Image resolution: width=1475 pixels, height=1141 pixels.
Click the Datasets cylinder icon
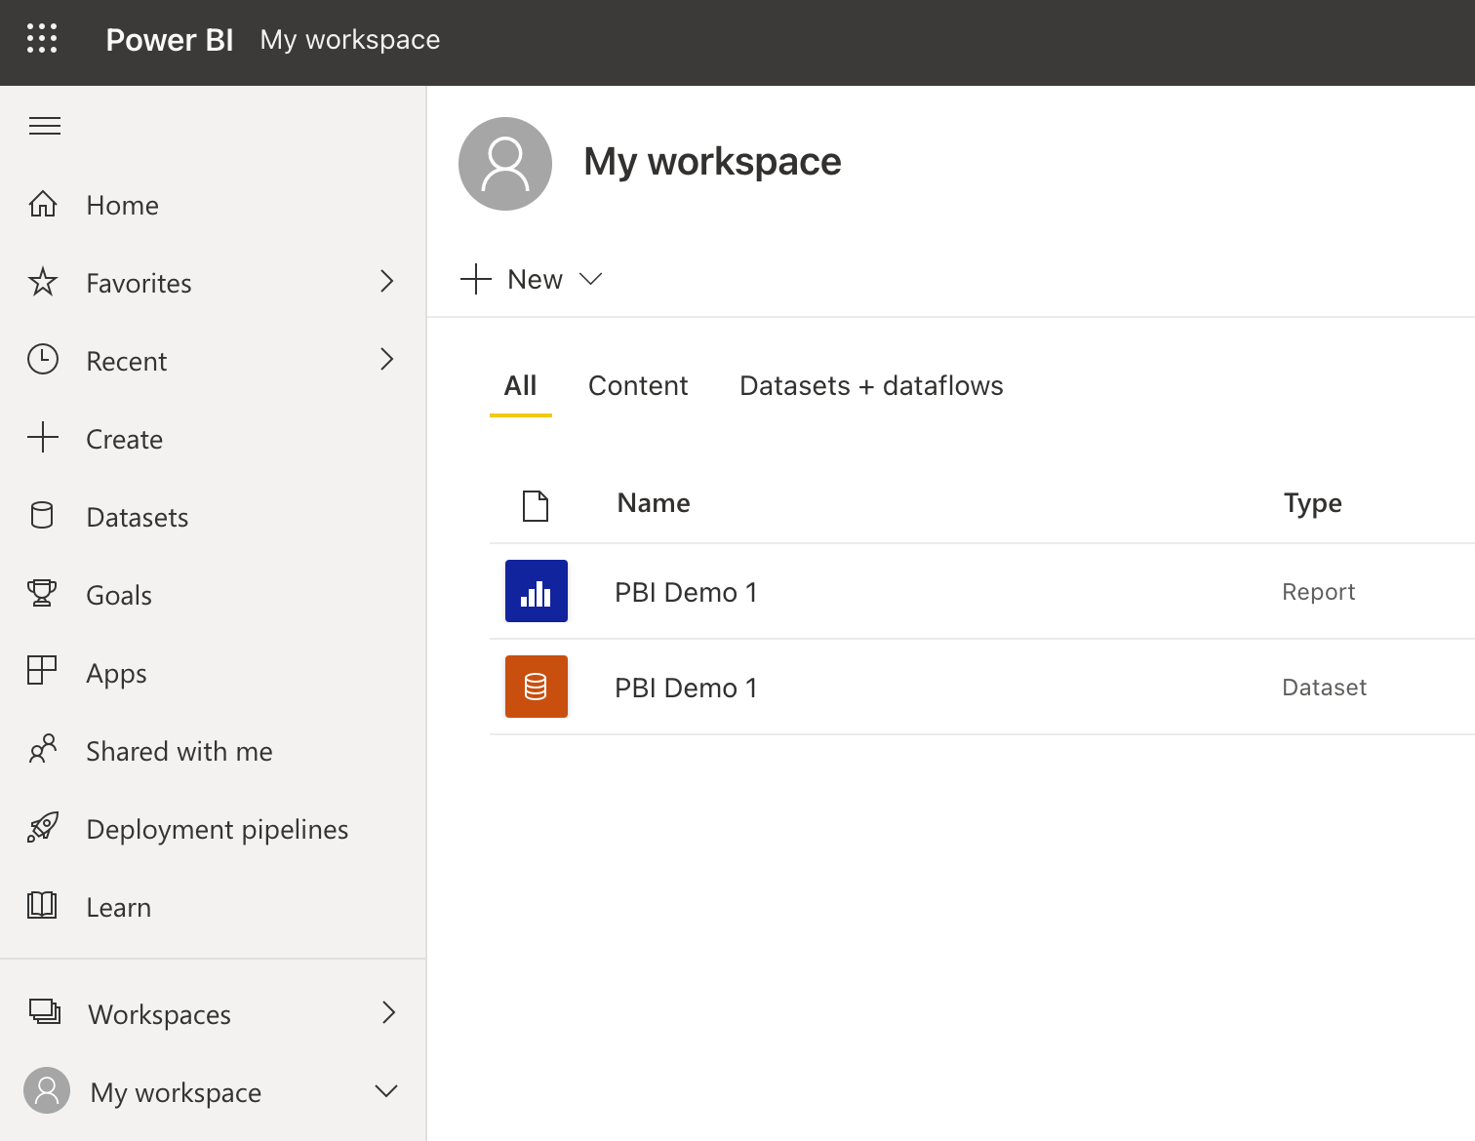[x=43, y=516]
